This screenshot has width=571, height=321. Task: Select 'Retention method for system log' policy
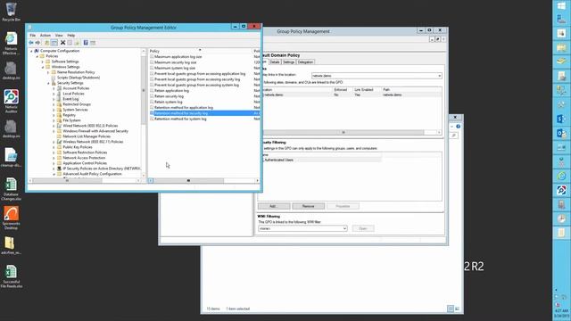(x=180, y=119)
